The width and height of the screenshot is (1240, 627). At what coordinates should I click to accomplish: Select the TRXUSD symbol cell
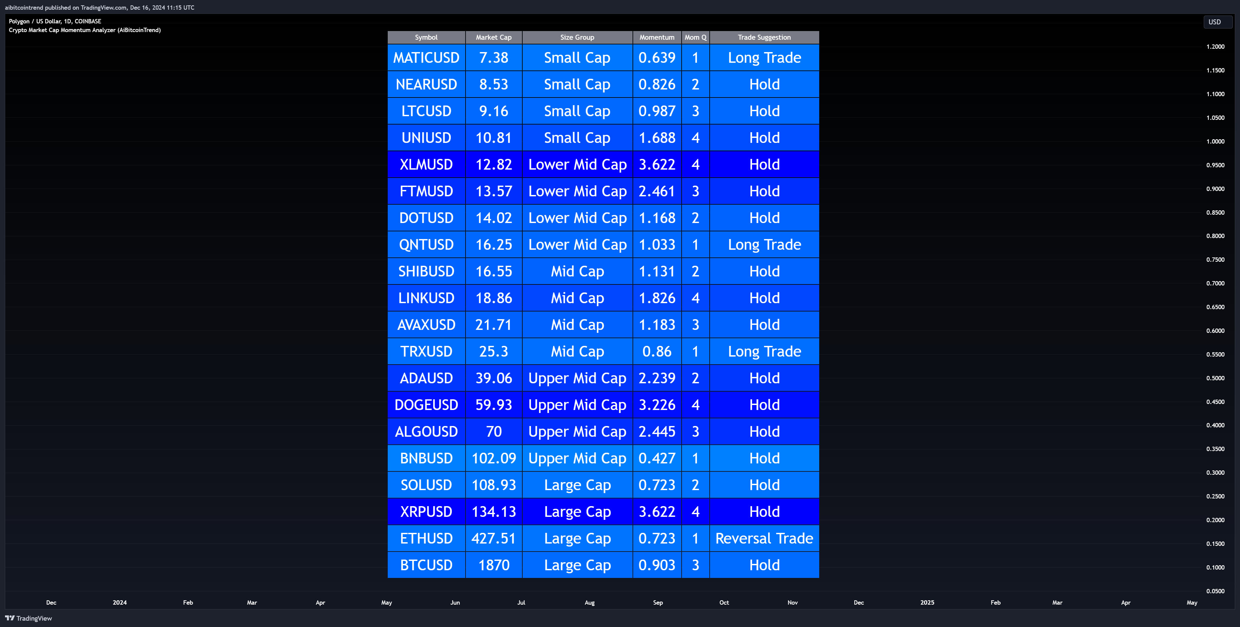tap(426, 351)
